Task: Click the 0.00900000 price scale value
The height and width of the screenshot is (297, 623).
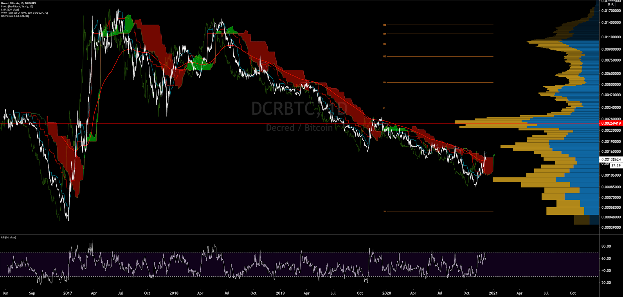Action: tap(611, 49)
